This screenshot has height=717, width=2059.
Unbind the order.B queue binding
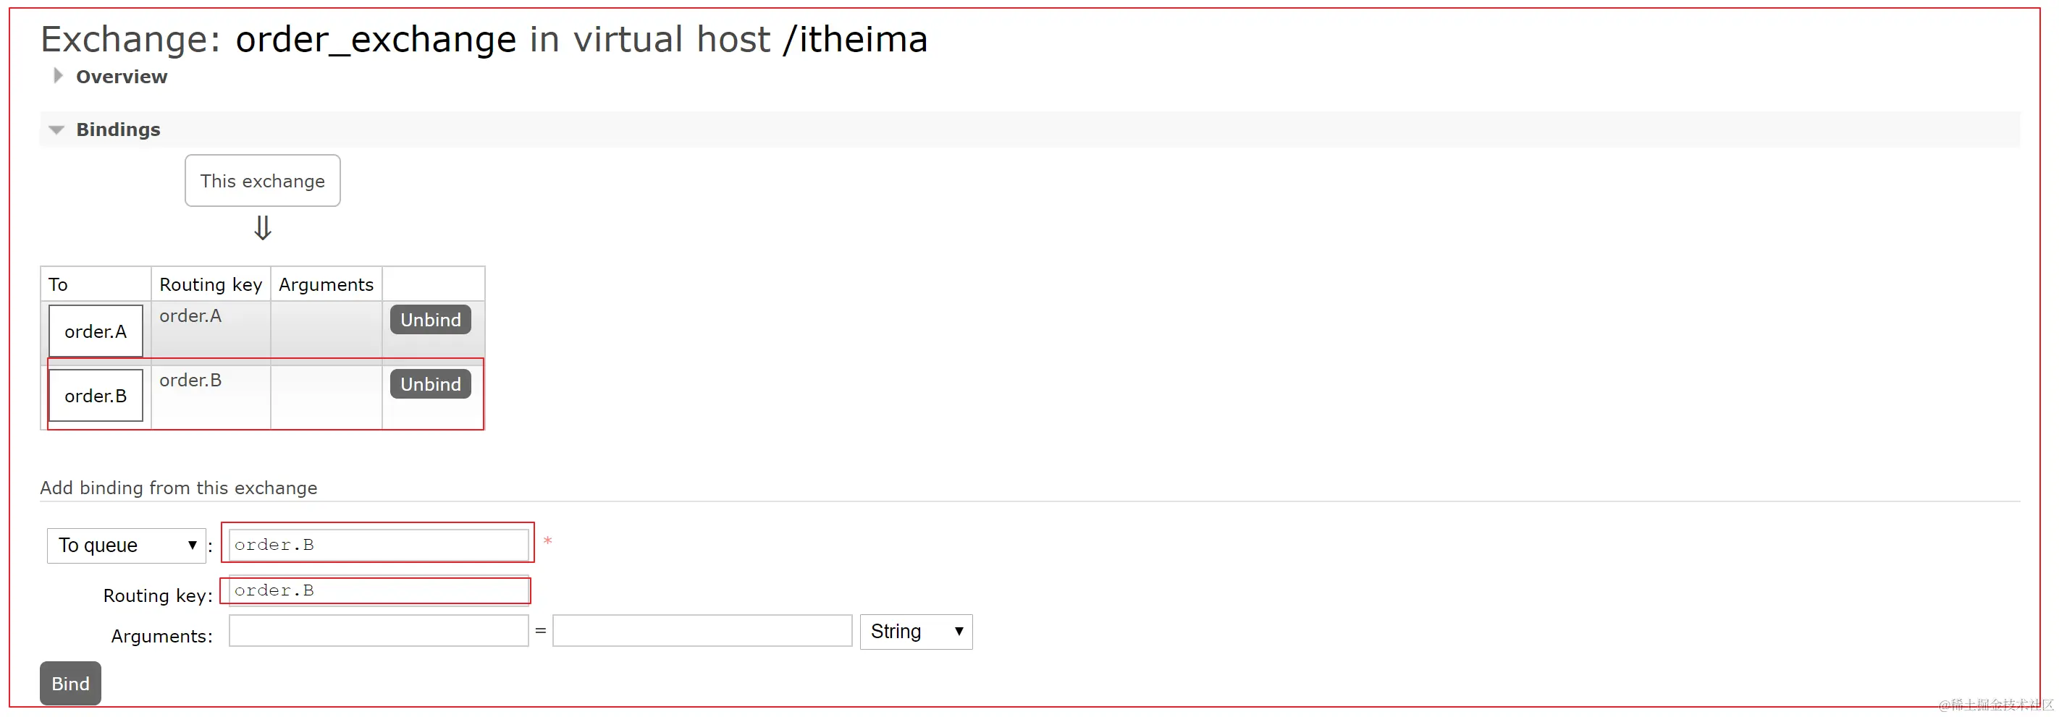430,385
